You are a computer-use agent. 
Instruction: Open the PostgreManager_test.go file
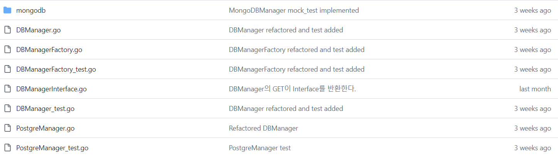52,148
